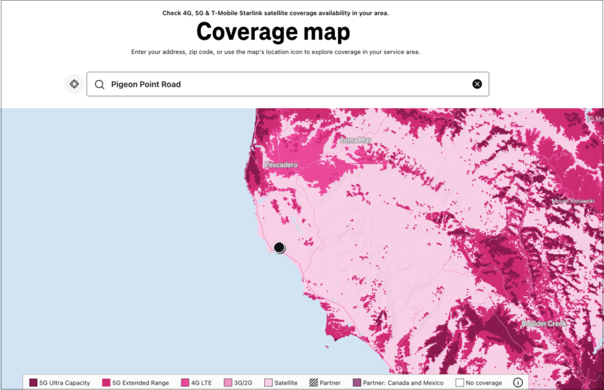
Task: Click the address search field
Action: point(288,84)
